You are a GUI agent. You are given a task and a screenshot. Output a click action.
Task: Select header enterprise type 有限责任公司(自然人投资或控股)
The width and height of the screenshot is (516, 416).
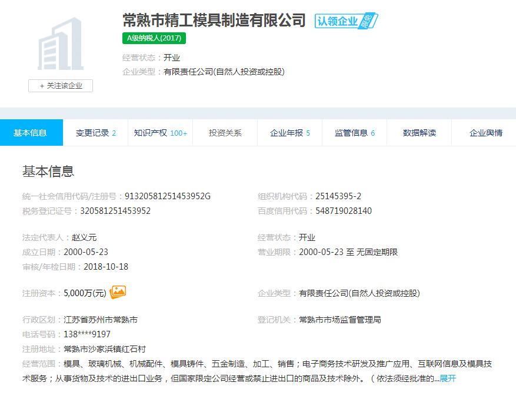coord(224,72)
